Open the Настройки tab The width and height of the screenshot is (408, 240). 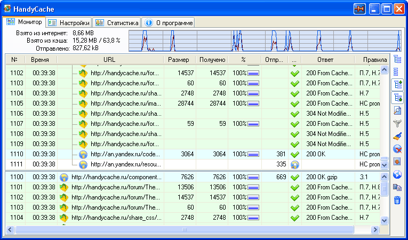(x=69, y=22)
